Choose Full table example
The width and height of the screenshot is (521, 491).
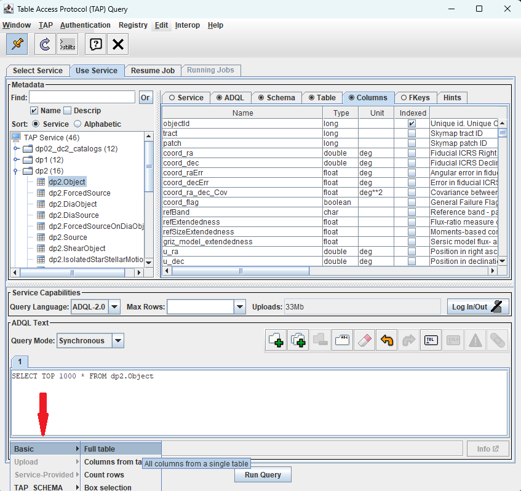pyautogui.click(x=121, y=449)
